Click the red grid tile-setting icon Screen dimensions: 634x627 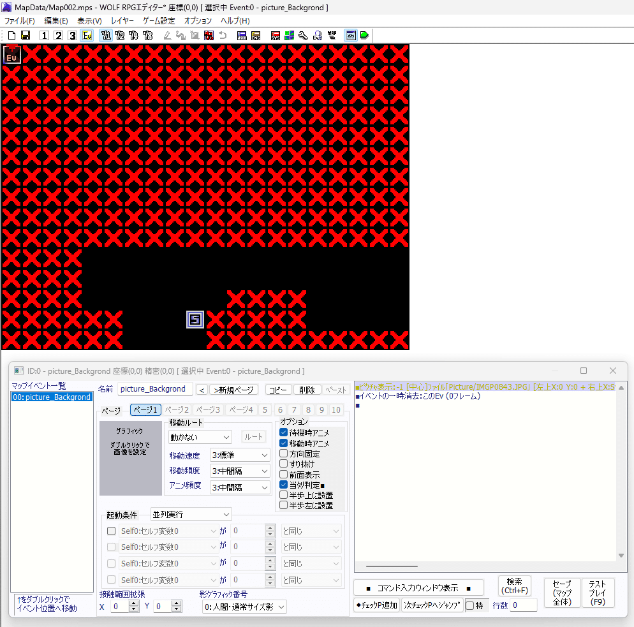pyautogui.click(x=209, y=36)
